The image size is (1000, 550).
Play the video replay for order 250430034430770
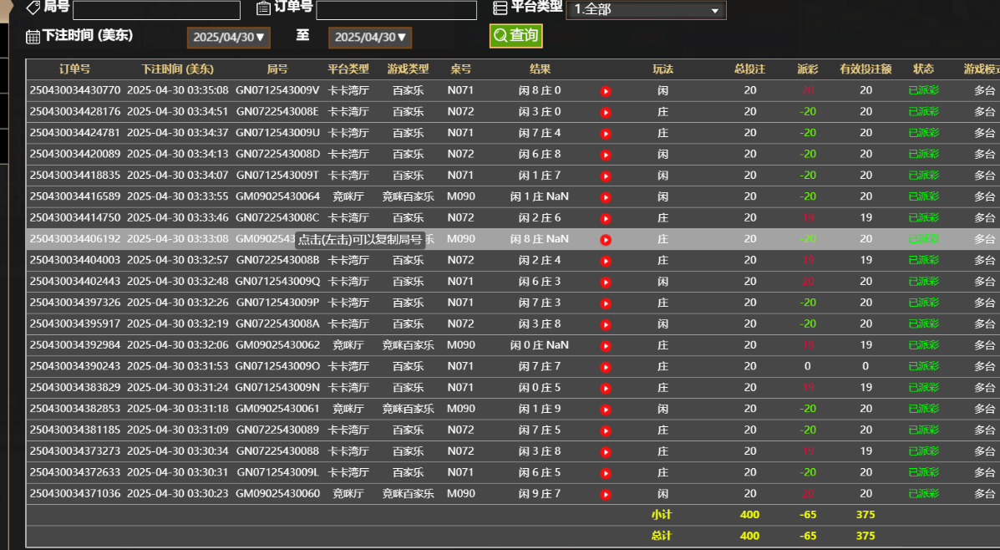point(607,90)
